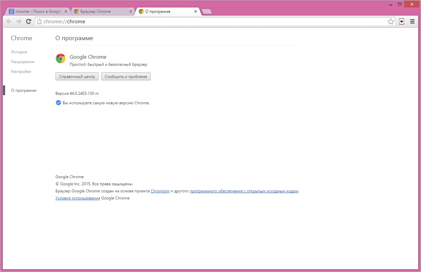Close the 'О программе' tab
Screen dimensions: 421x272
point(196,11)
